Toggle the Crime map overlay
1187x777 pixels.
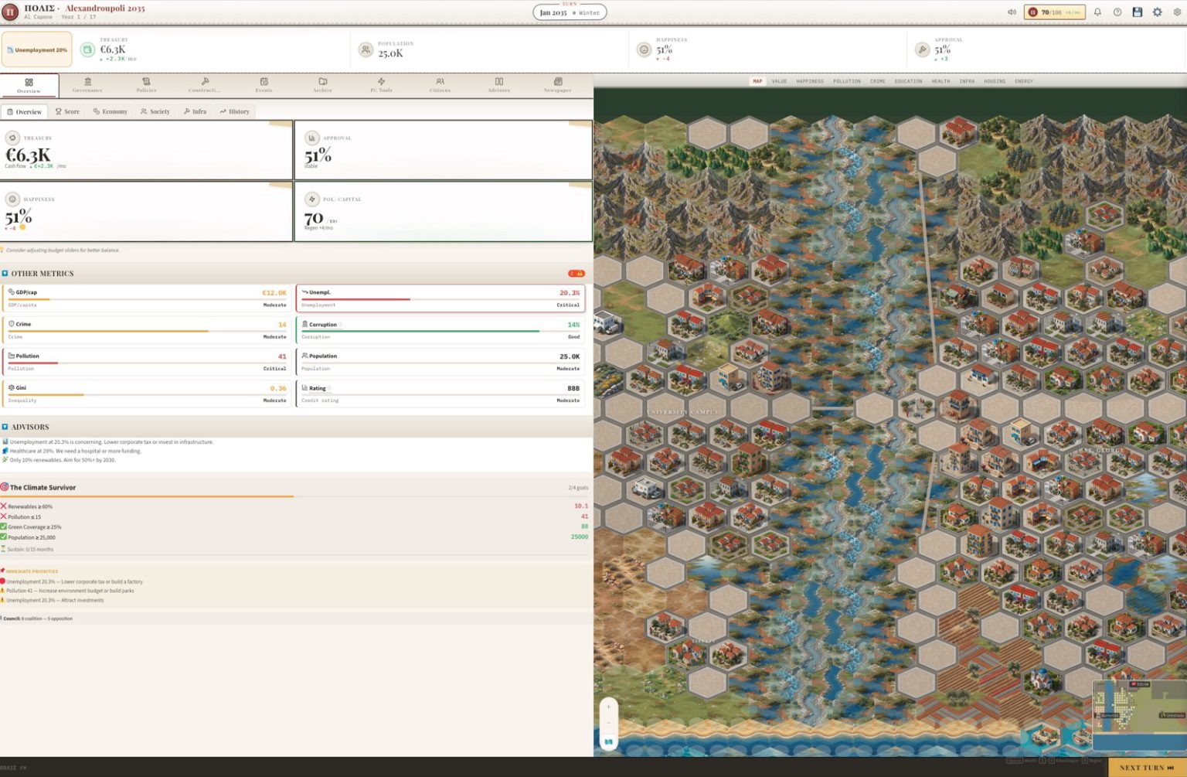[878, 81]
